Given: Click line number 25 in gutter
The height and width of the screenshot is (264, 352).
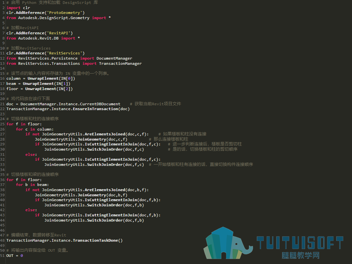Looking at the screenshot, I should coord(2,124).
